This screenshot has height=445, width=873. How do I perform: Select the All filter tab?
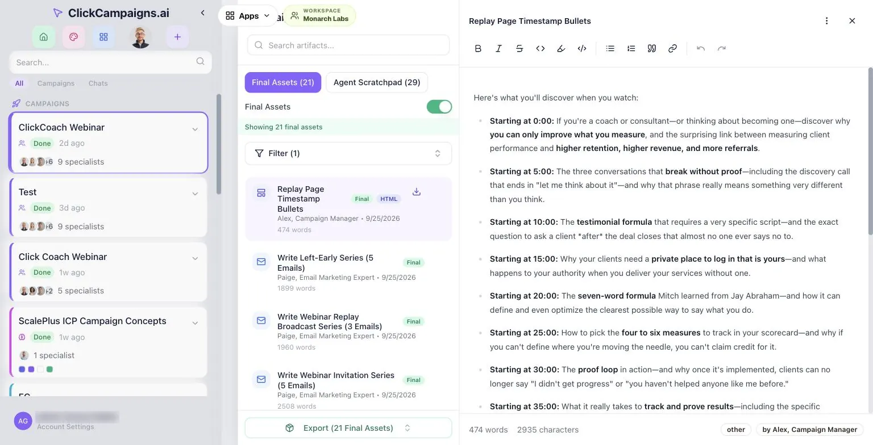pos(19,83)
